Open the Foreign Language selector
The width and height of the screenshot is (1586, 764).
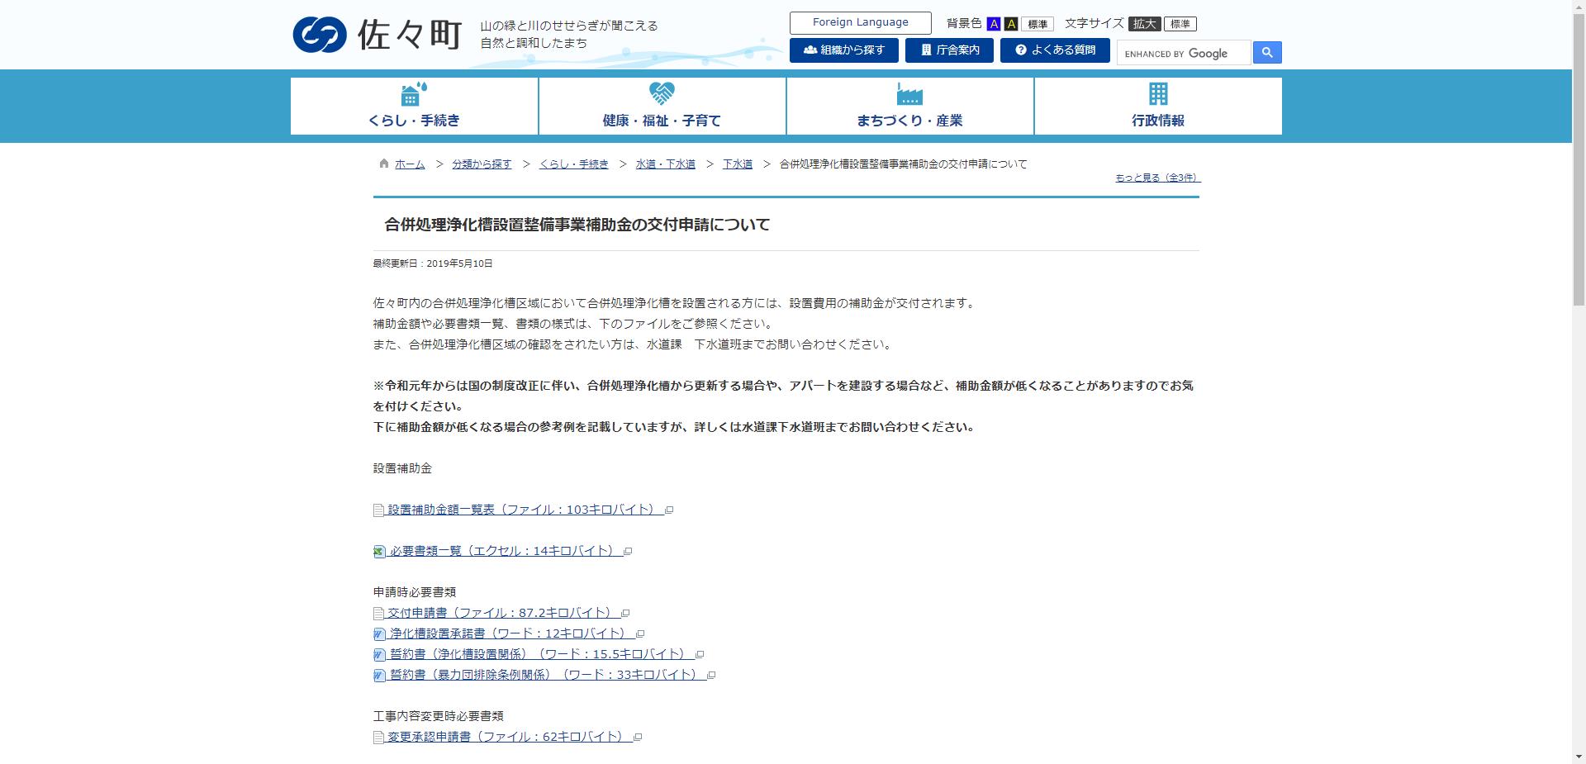pos(860,22)
